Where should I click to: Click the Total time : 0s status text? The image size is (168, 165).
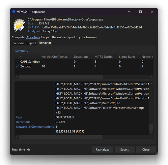point(21,149)
